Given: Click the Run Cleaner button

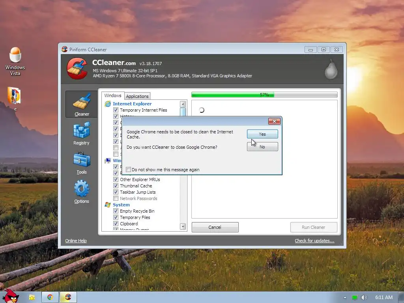Looking at the screenshot, I should [314, 227].
